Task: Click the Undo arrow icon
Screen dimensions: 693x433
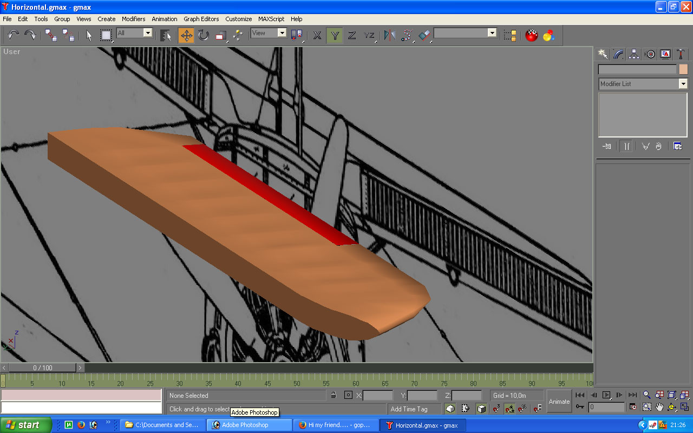Action: click(13, 36)
